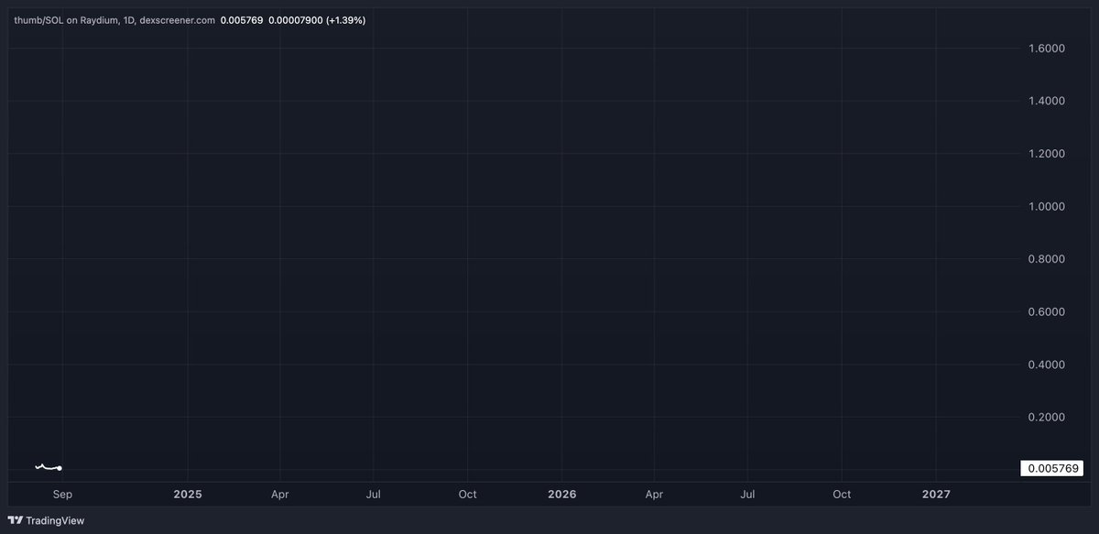This screenshot has width=1099, height=534.
Task: Click the 0.00007900 change value in the header
Action: tap(295, 19)
